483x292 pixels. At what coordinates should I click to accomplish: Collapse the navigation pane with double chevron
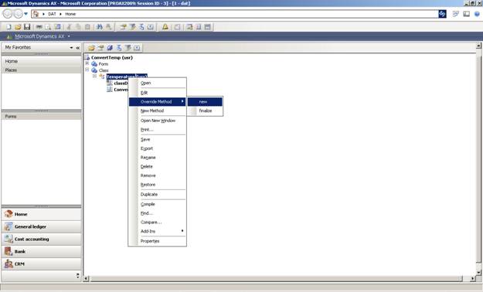[x=77, y=48]
